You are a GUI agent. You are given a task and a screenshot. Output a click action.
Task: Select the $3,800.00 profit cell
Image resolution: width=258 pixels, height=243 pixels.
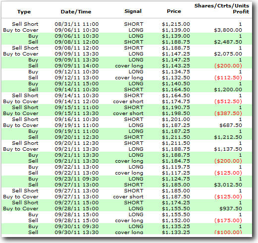pyautogui.click(x=228, y=30)
